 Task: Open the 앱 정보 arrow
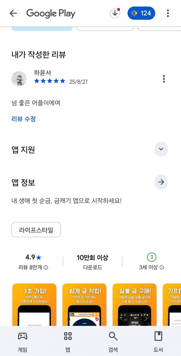tap(161, 182)
